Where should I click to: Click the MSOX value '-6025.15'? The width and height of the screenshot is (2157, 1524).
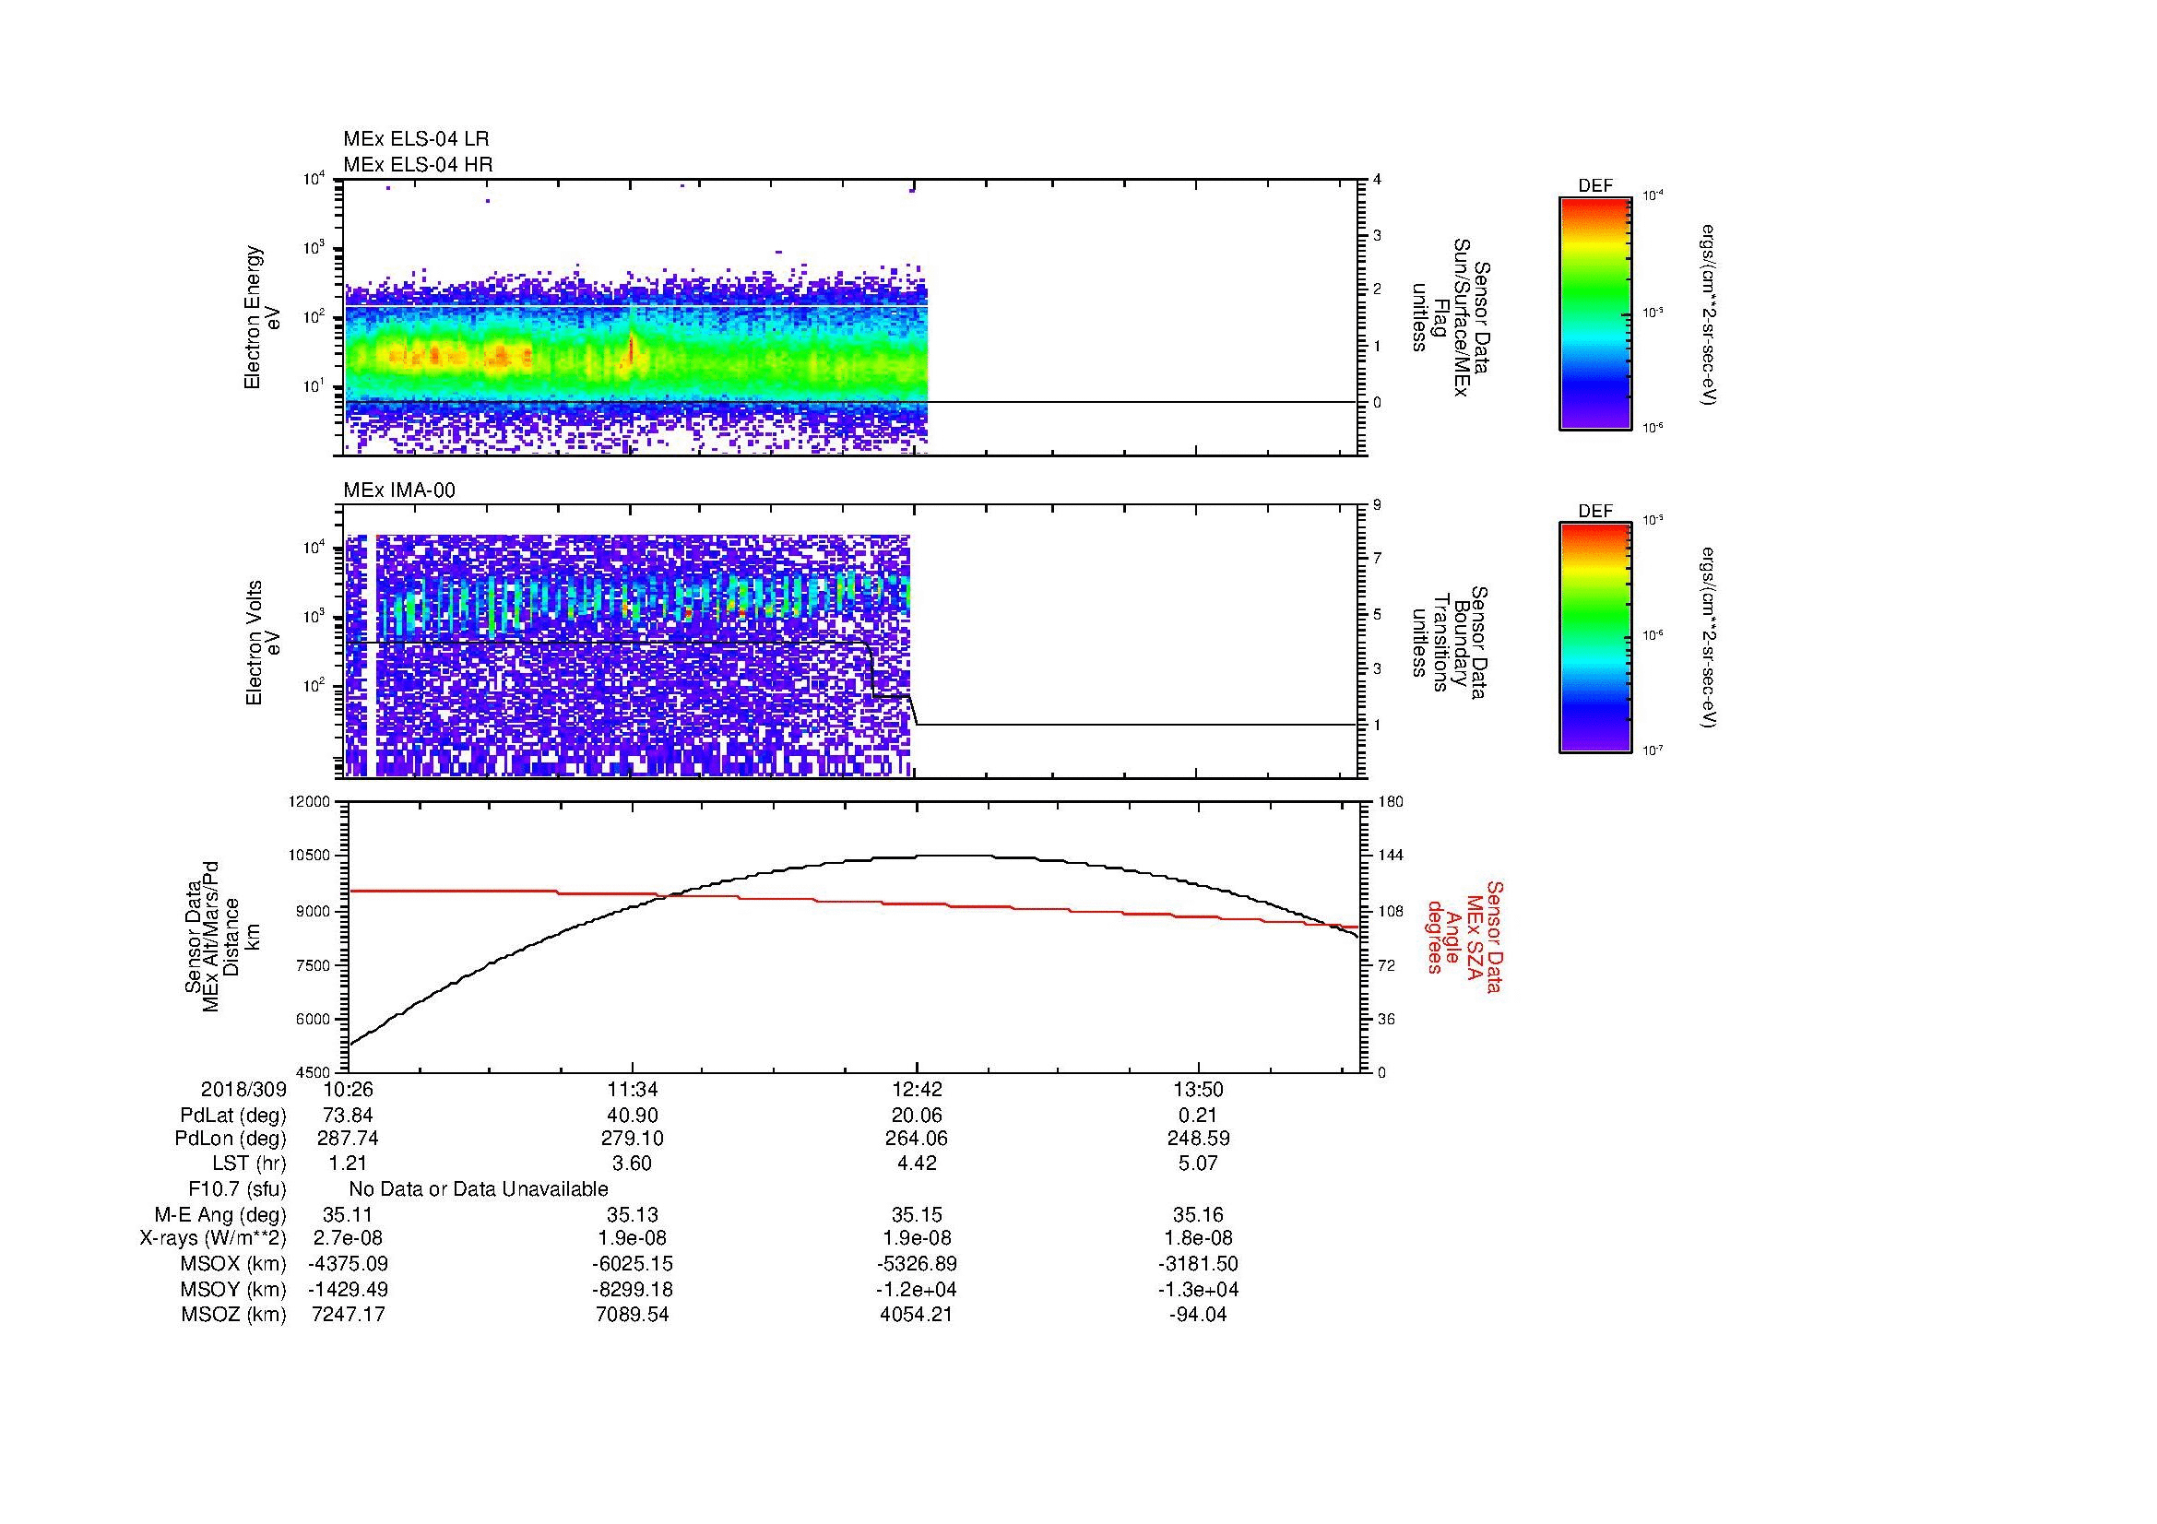(633, 1264)
